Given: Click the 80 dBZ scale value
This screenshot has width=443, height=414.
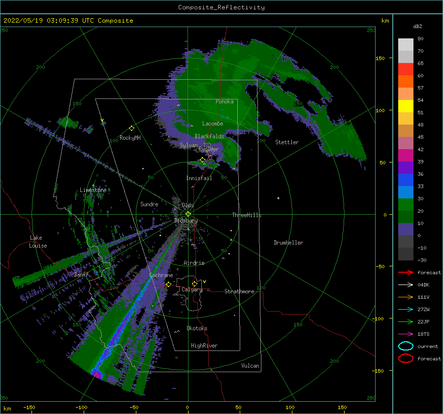Looking at the screenshot, I should click(x=420, y=39).
